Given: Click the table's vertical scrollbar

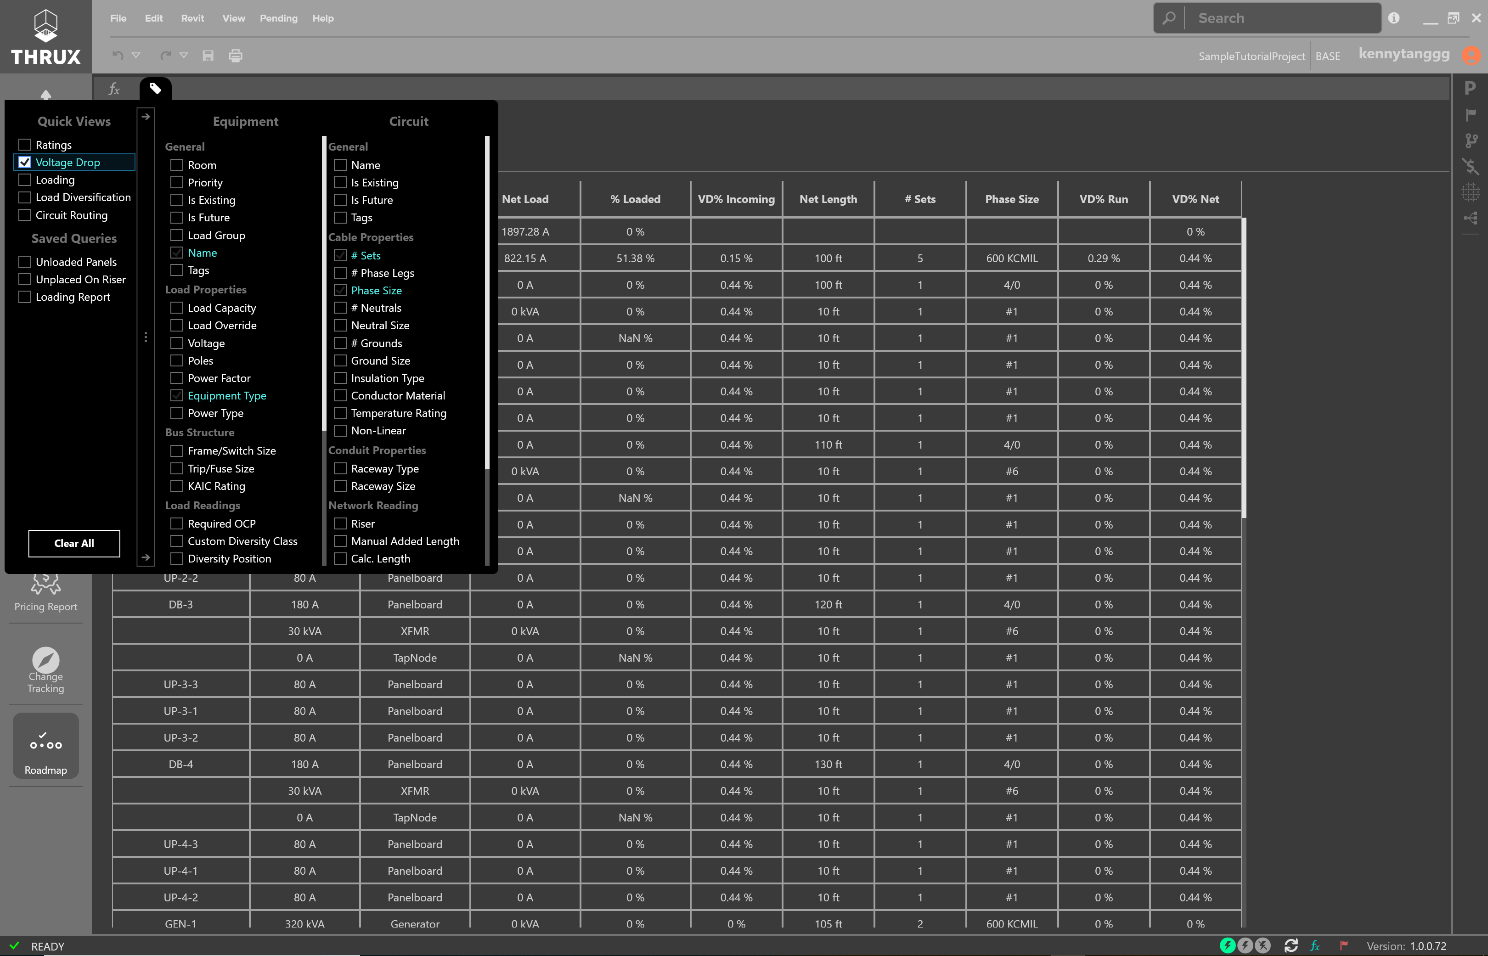Looking at the screenshot, I should click(1243, 367).
